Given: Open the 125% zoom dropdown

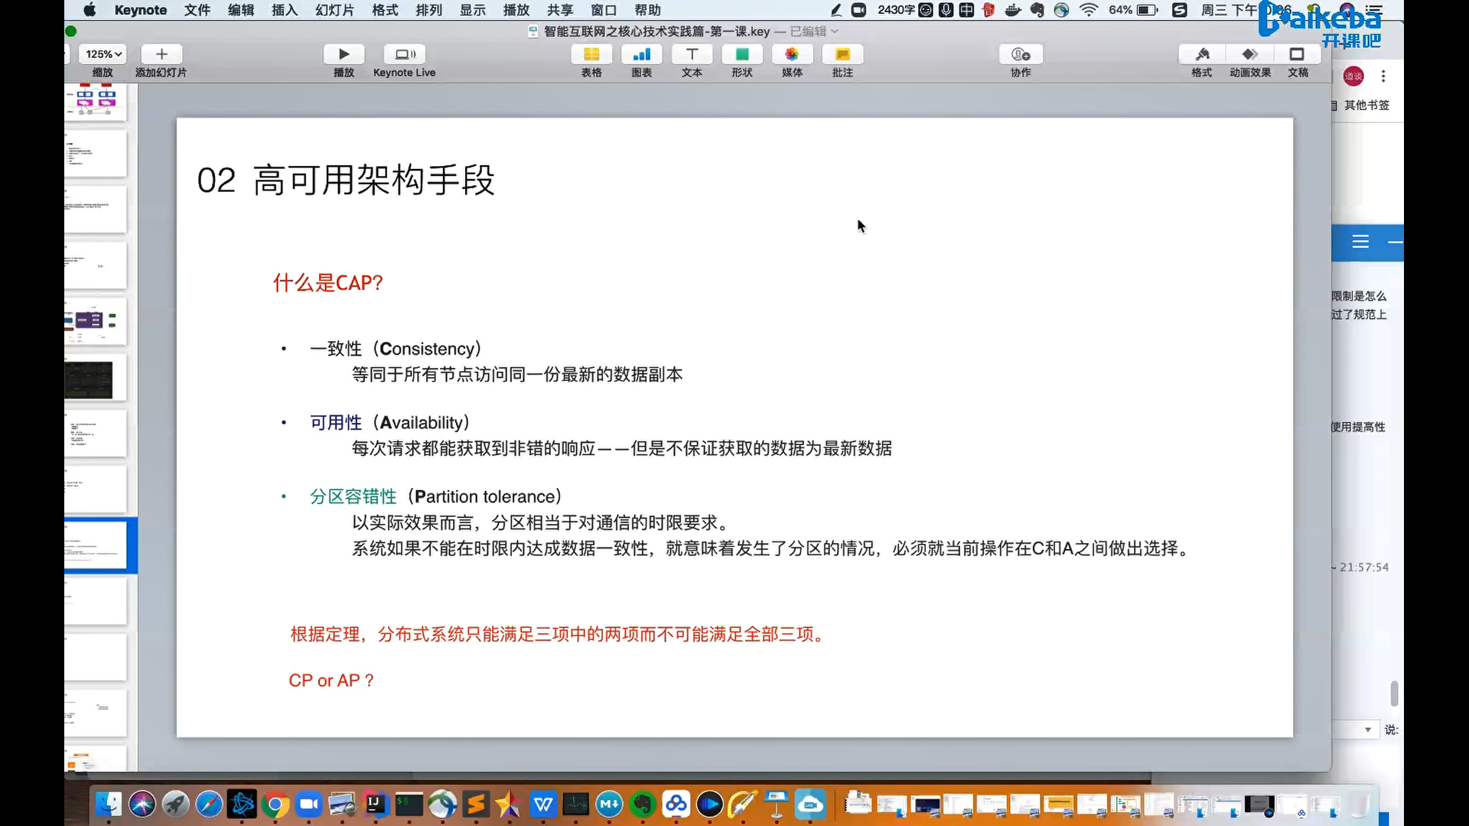Looking at the screenshot, I should click(x=103, y=54).
